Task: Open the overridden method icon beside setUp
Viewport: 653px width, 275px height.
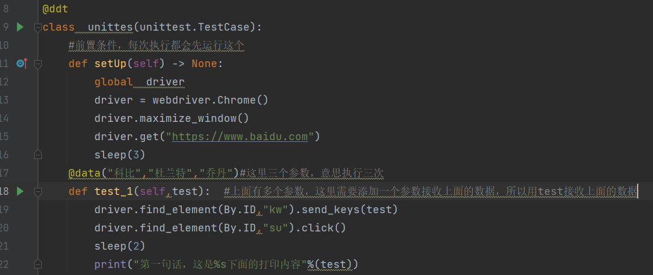Action: pyautogui.click(x=22, y=64)
